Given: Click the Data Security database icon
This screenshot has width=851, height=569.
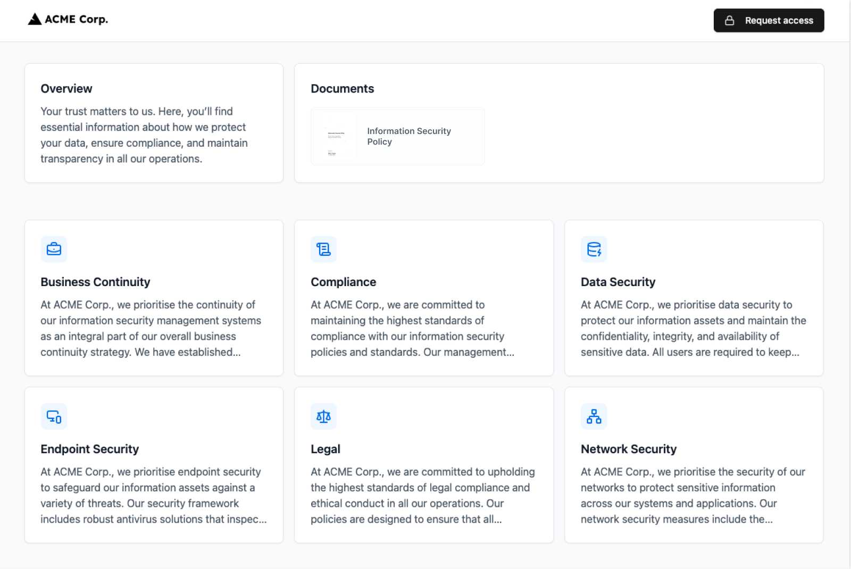Looking at the screenshot, I should tap(594, 249).
